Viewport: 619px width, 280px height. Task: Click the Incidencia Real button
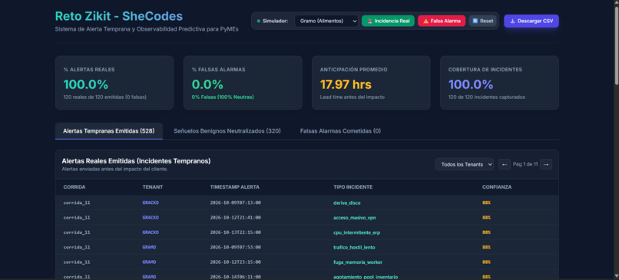388,21
